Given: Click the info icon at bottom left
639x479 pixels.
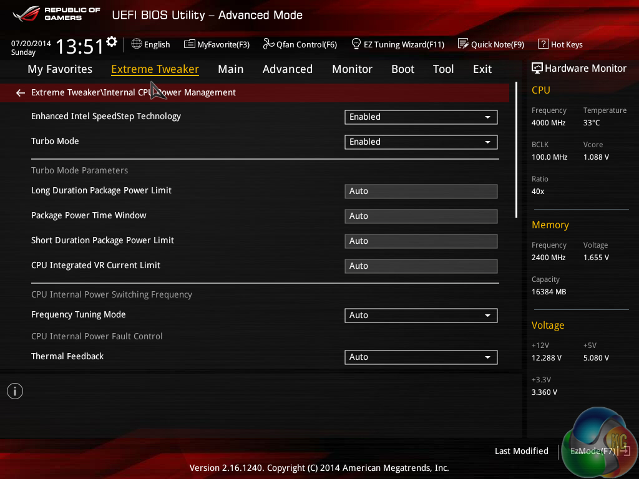Looking at the screenshot, I should [15, 391].
